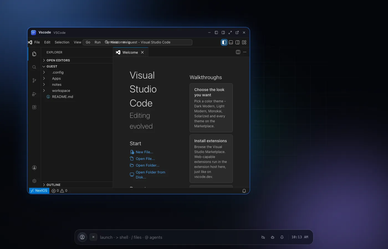Image resolution: width=388 pixels, height=249 pixels.
Task: Expand the .config folder
Action: click(77, 72)
